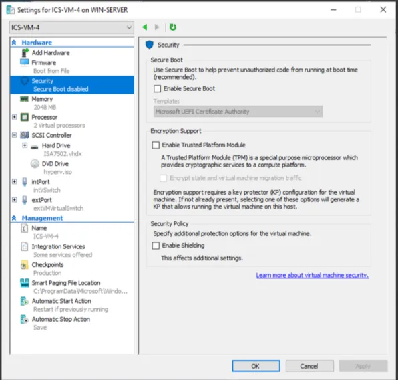Open the ICS-VM-4 virtual machine dropdown
This screenshot has height=380, width=398.
(x=71, y=27)
